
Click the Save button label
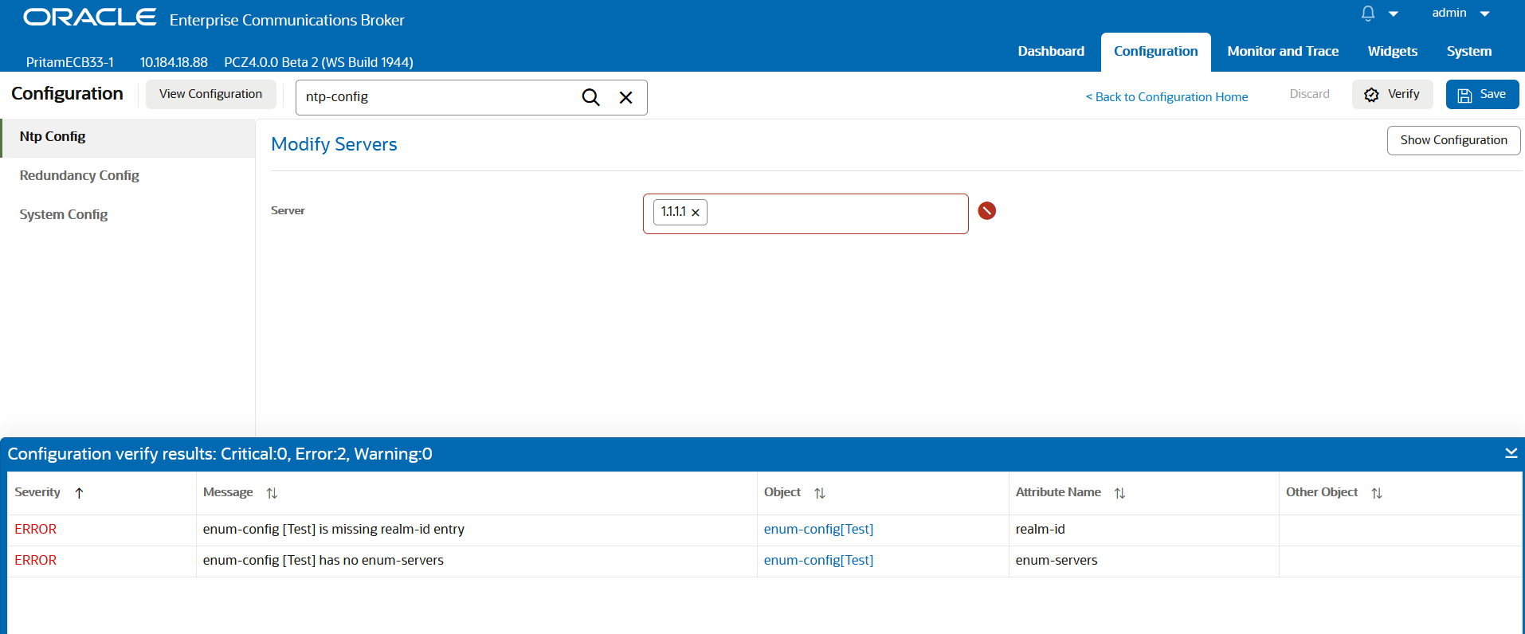click(1492, 94)
